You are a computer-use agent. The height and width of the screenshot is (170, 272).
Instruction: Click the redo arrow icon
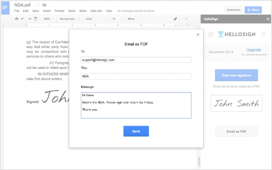29,19
